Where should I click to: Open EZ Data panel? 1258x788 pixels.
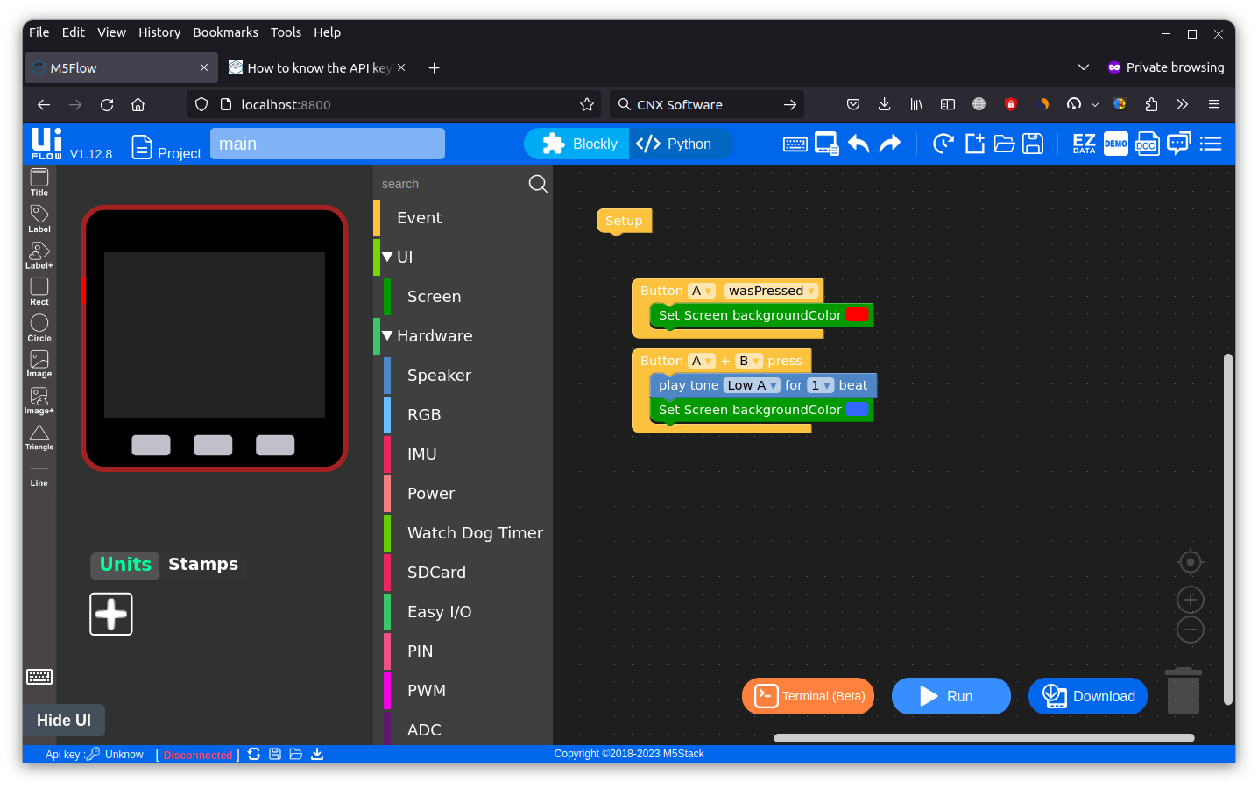(x=1085, y=144)
